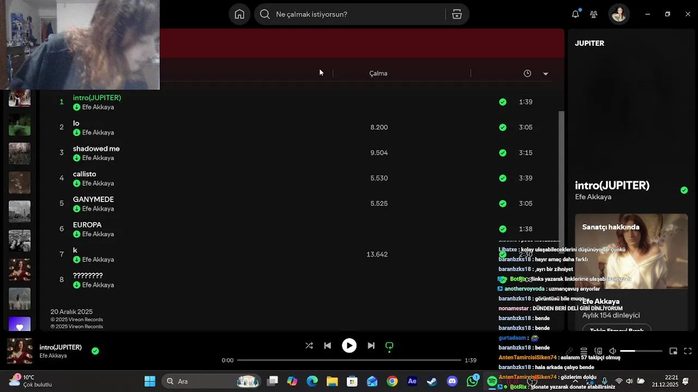Mute audio via the speaker icon

(612, 351)
